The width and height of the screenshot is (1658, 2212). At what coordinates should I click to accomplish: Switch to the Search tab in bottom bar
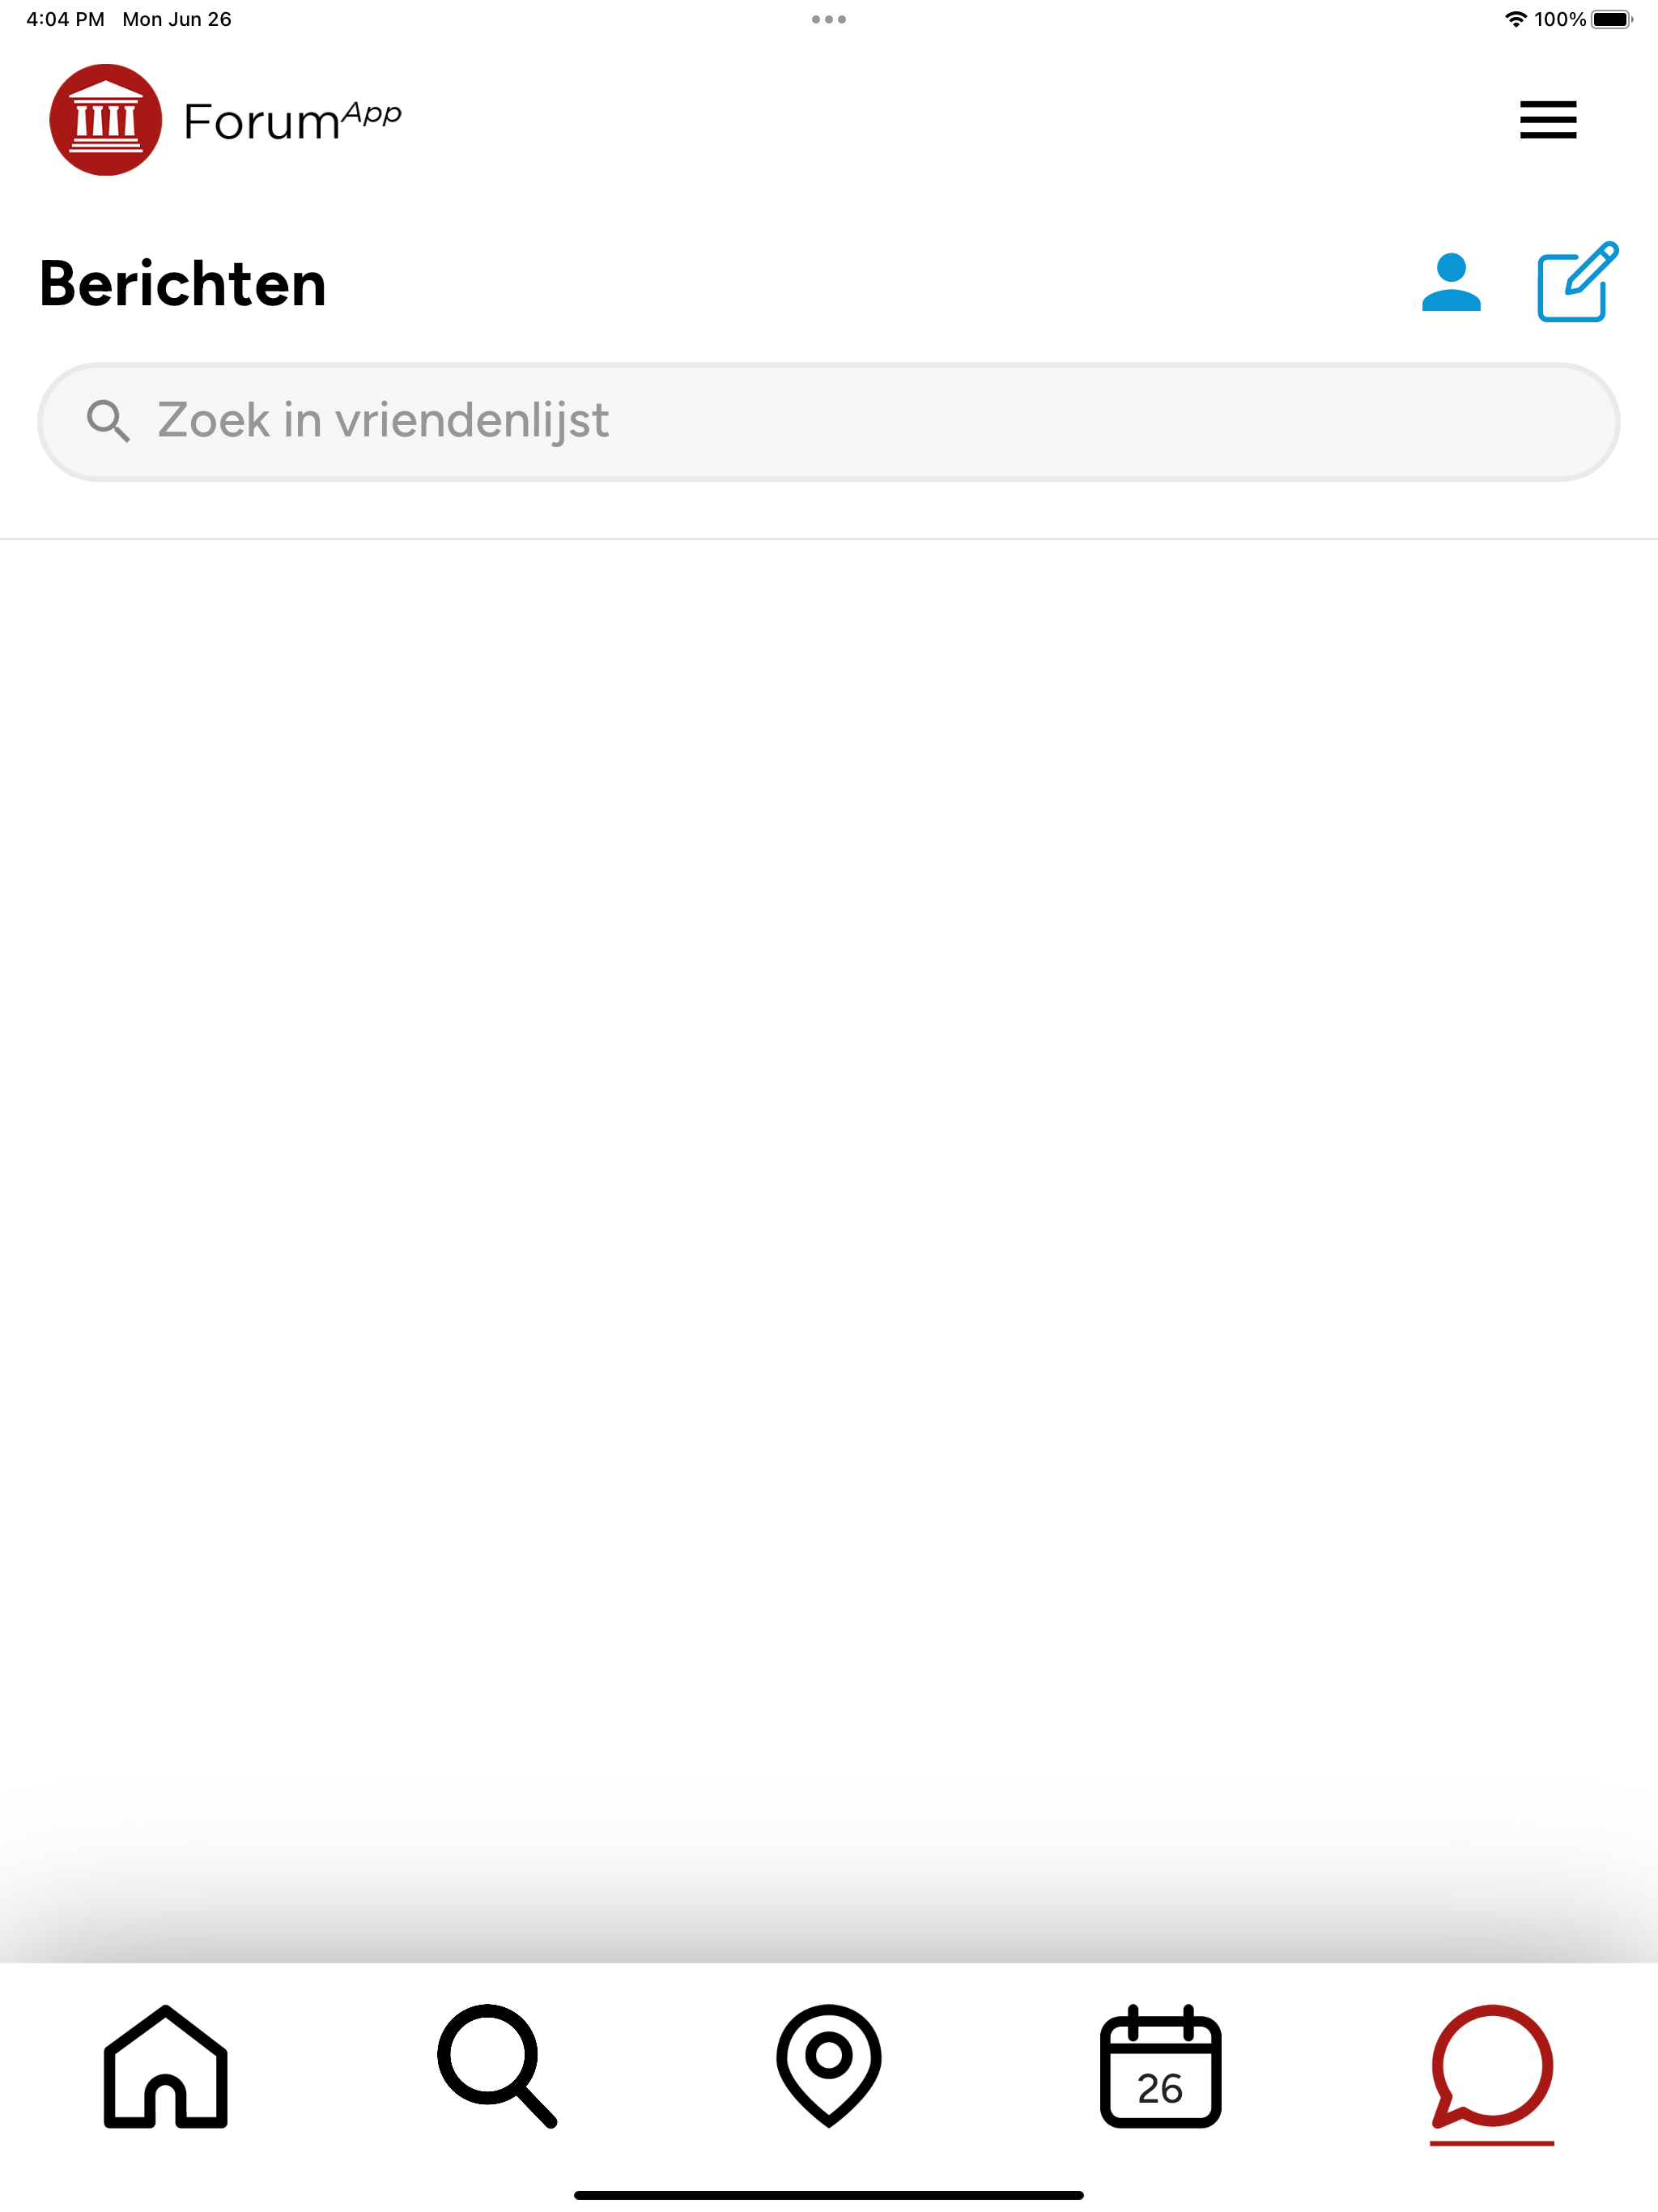(x=497, y=2065)
